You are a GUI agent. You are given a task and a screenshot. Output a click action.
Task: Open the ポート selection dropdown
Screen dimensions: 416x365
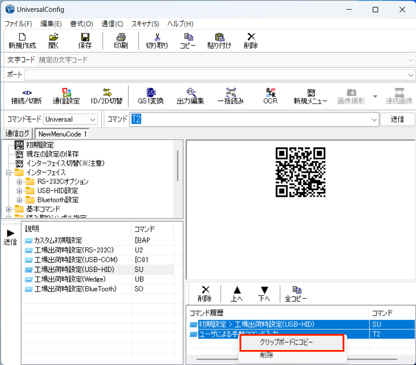click(x=411, y=75)
